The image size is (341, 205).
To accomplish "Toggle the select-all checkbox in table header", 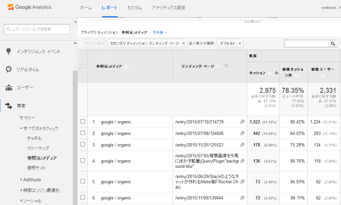I will point(83,66).
